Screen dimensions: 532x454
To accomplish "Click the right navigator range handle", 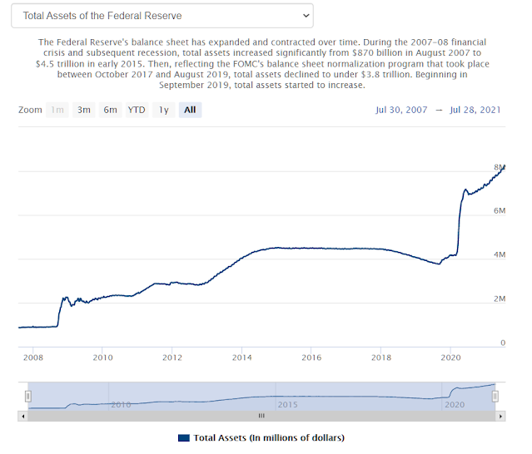I will (495, 396).
